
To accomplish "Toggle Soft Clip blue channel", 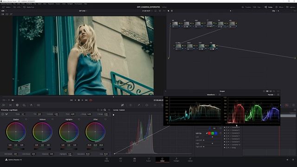I will point(216,133).
